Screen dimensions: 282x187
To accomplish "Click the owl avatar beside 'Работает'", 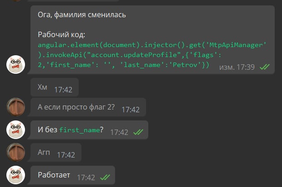I will [15, 175].
